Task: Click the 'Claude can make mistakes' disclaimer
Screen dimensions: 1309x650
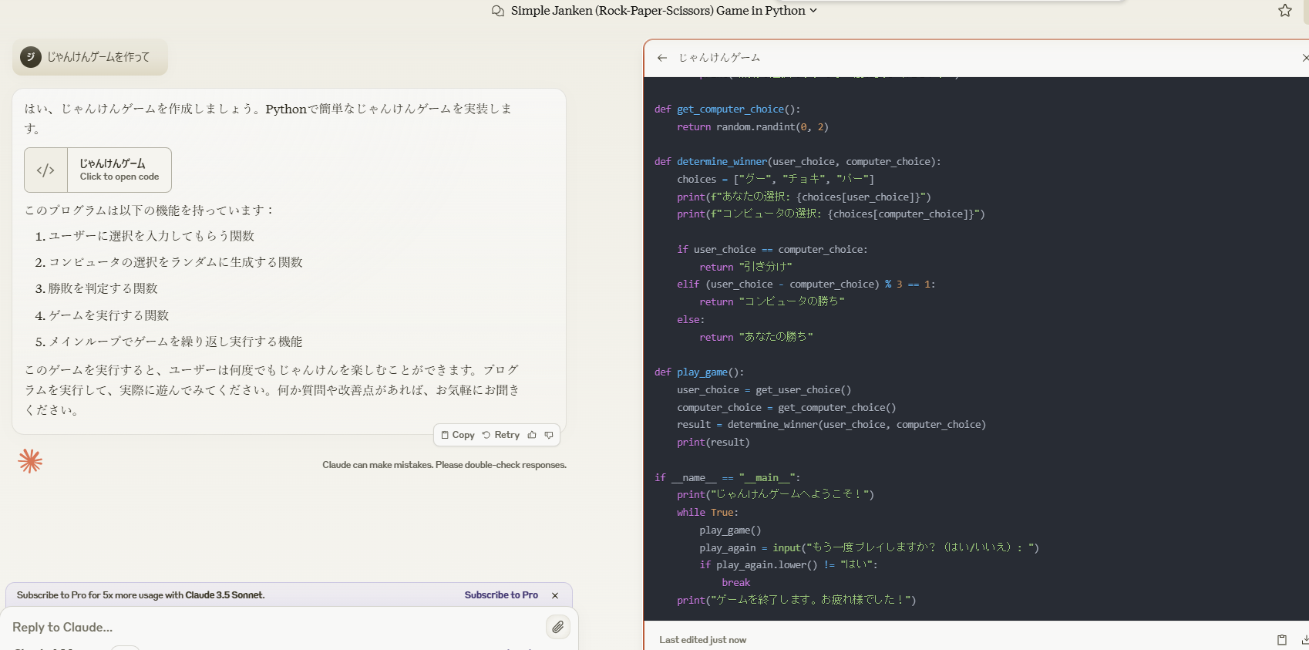Action: click(444, 465)
